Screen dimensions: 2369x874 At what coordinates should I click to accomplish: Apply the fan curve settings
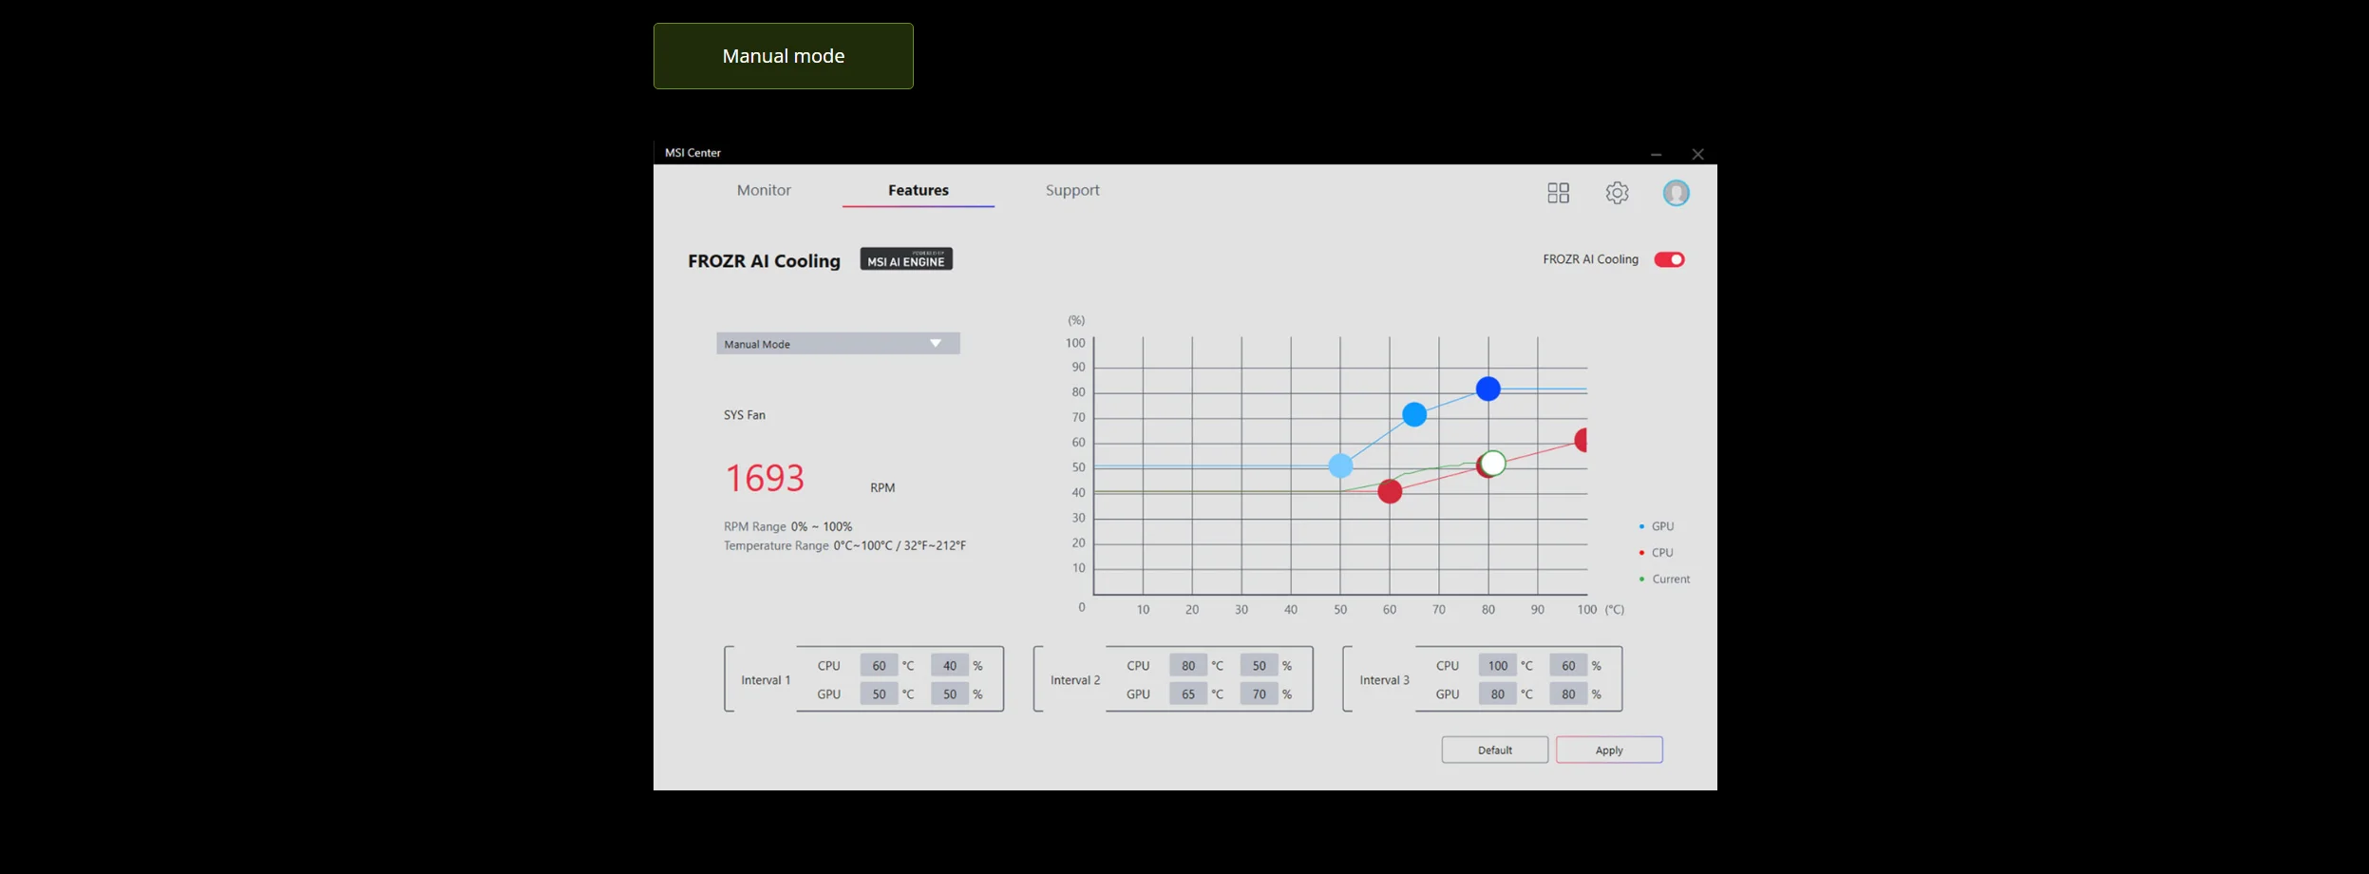(x=1609, y=750)
